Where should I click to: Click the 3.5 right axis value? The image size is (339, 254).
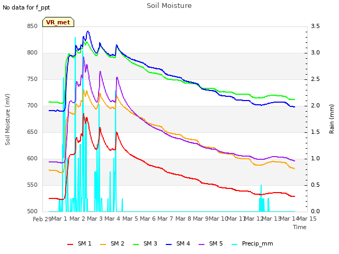coord(315,26)
